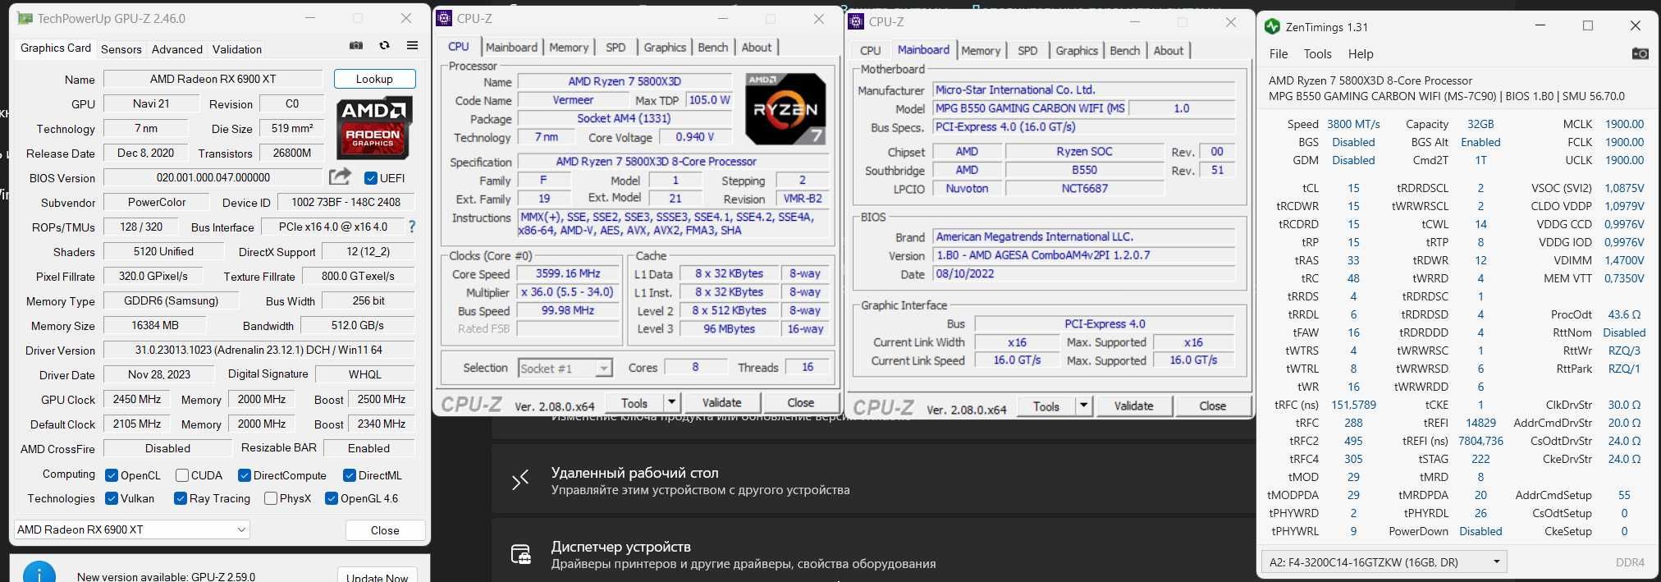
Task: Toggle the Vulkan checkbox
Action: tap(112, 498)
